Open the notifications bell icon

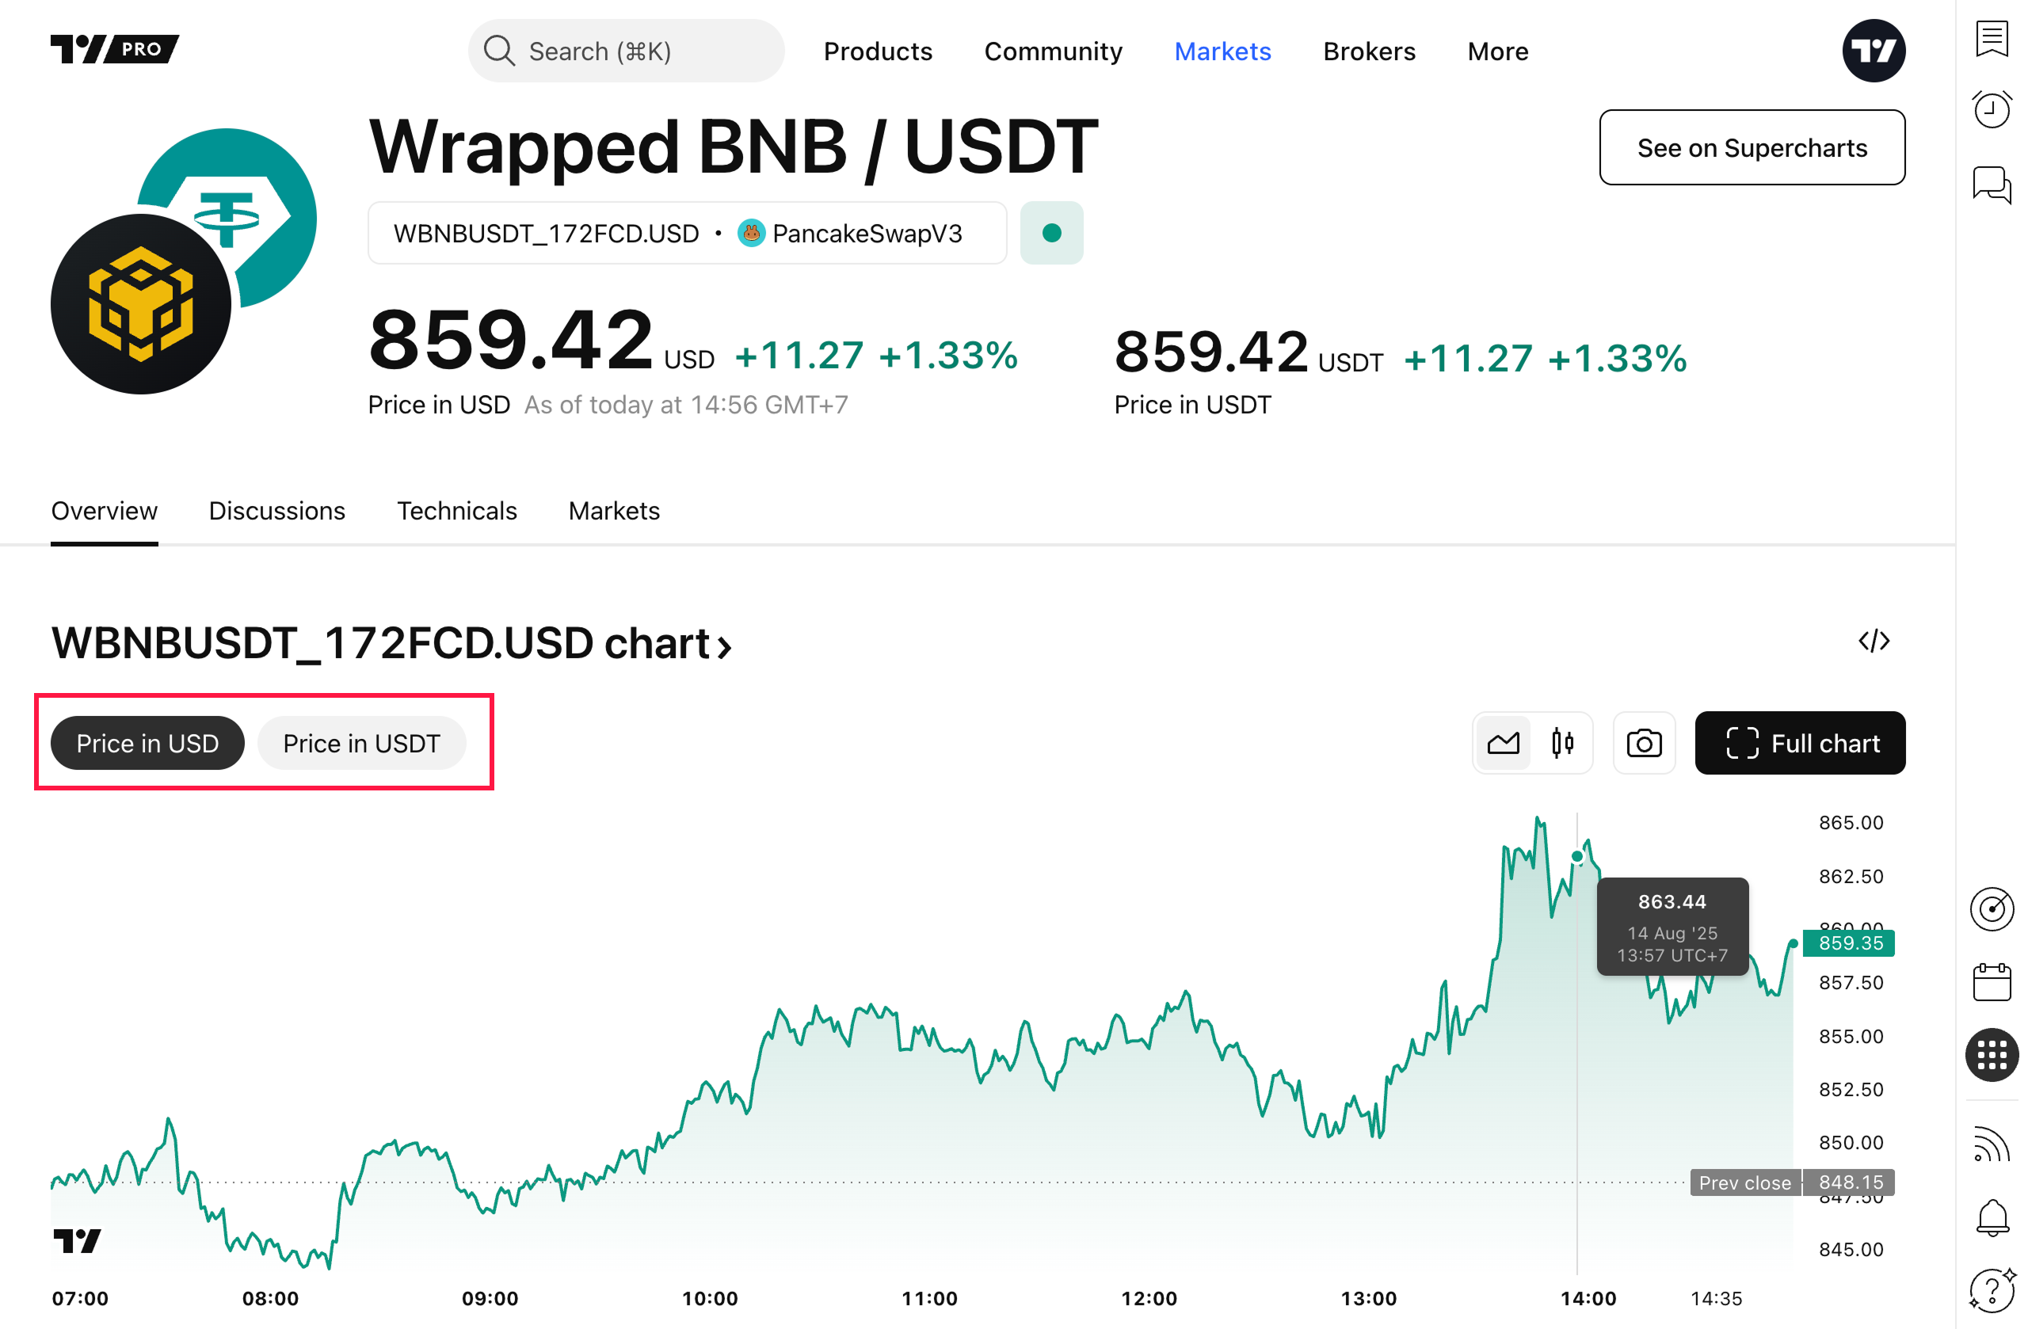1992,1217
